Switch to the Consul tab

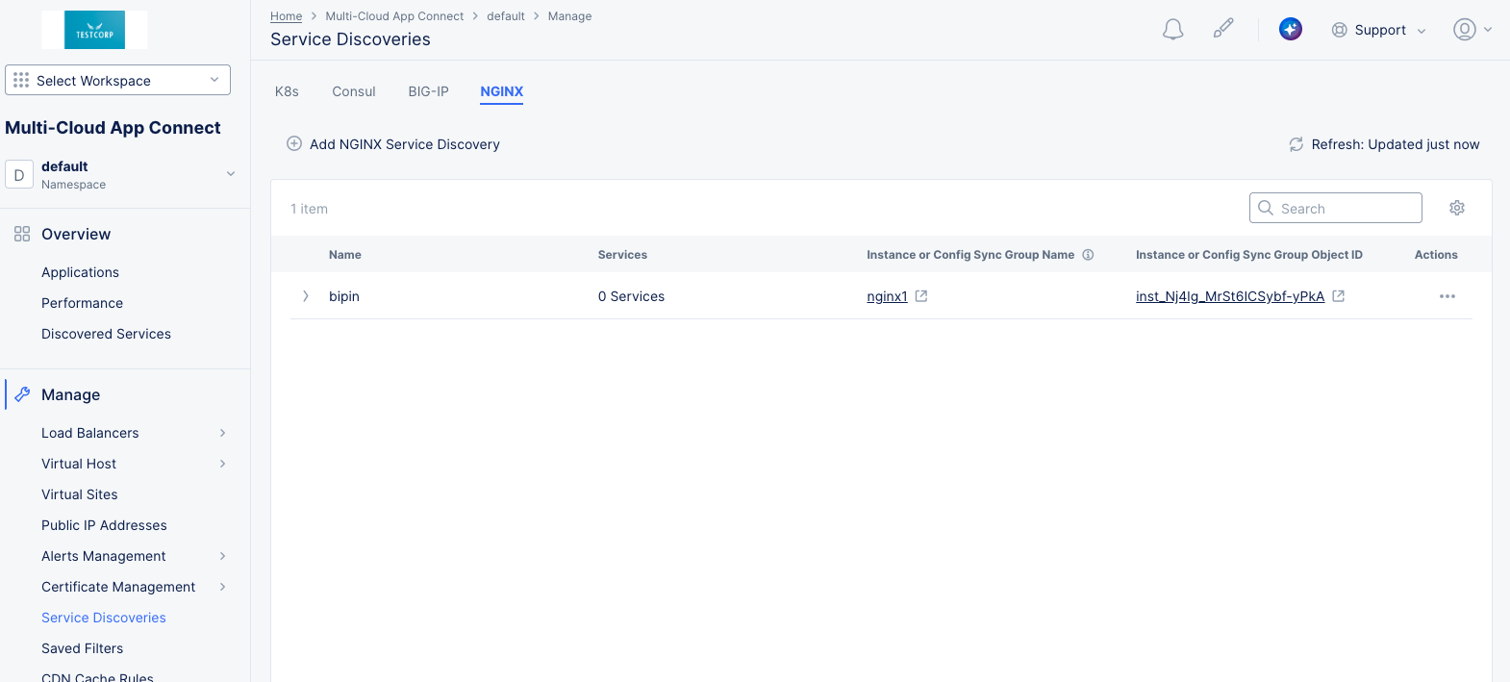coord(354,91)
